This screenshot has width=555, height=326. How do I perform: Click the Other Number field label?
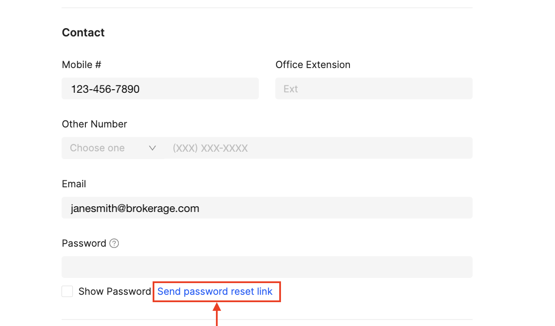(95, 124)
